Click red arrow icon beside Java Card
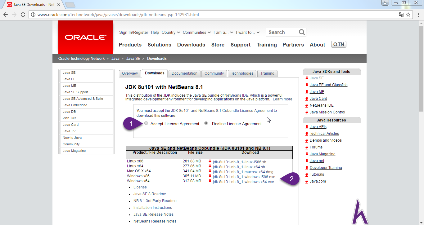The height and width of the screenshot is (225, 424). click(307, 99)
